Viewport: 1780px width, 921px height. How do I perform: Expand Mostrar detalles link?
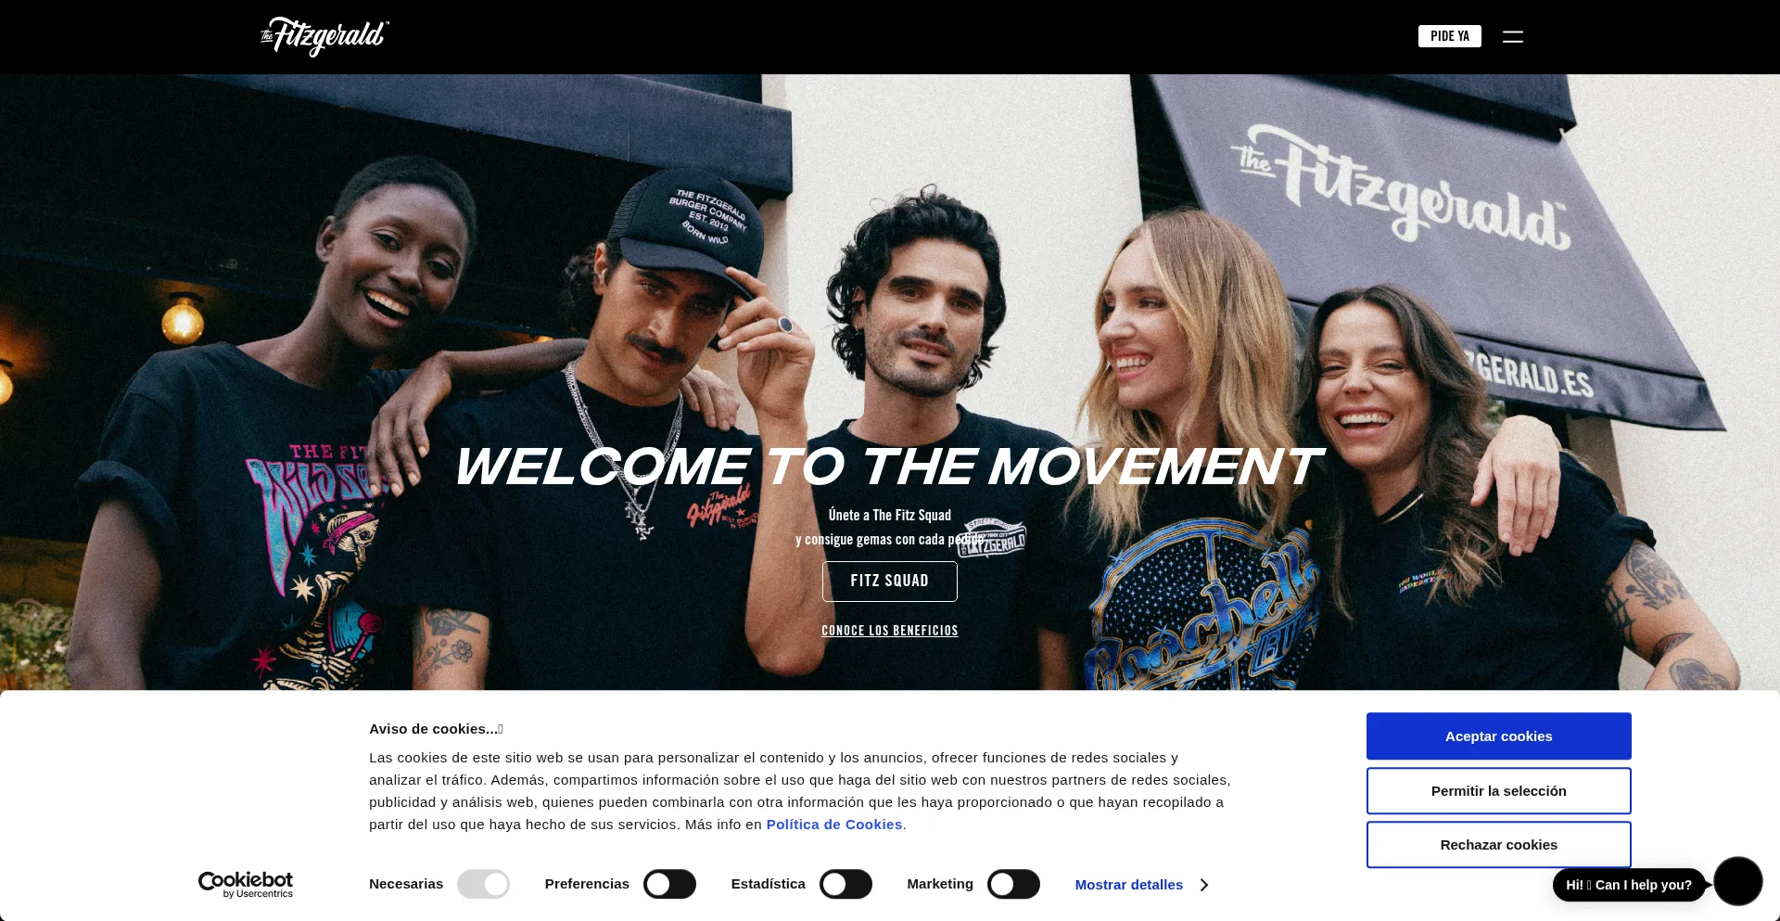[1128, 885]
